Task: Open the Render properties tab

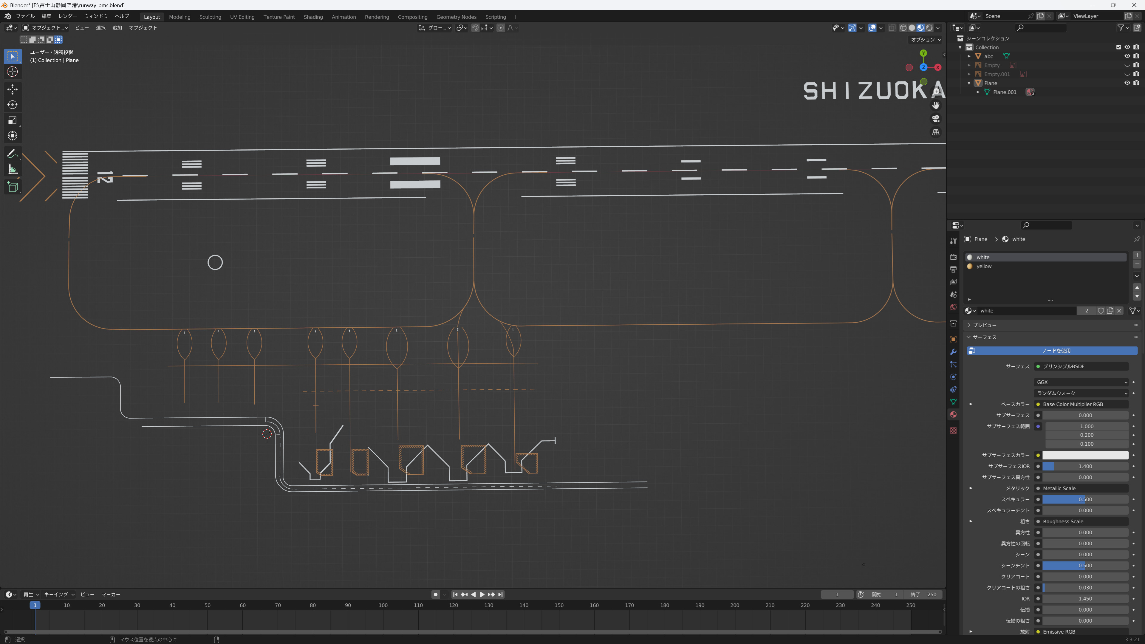Action: (953, 256)
